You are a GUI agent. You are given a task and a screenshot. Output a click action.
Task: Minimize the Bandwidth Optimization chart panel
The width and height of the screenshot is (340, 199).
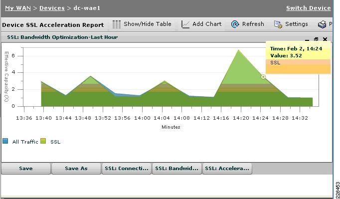coord(307,40)
